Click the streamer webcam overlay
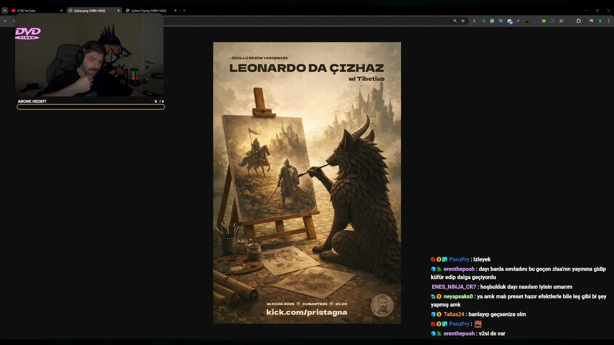 89,55
